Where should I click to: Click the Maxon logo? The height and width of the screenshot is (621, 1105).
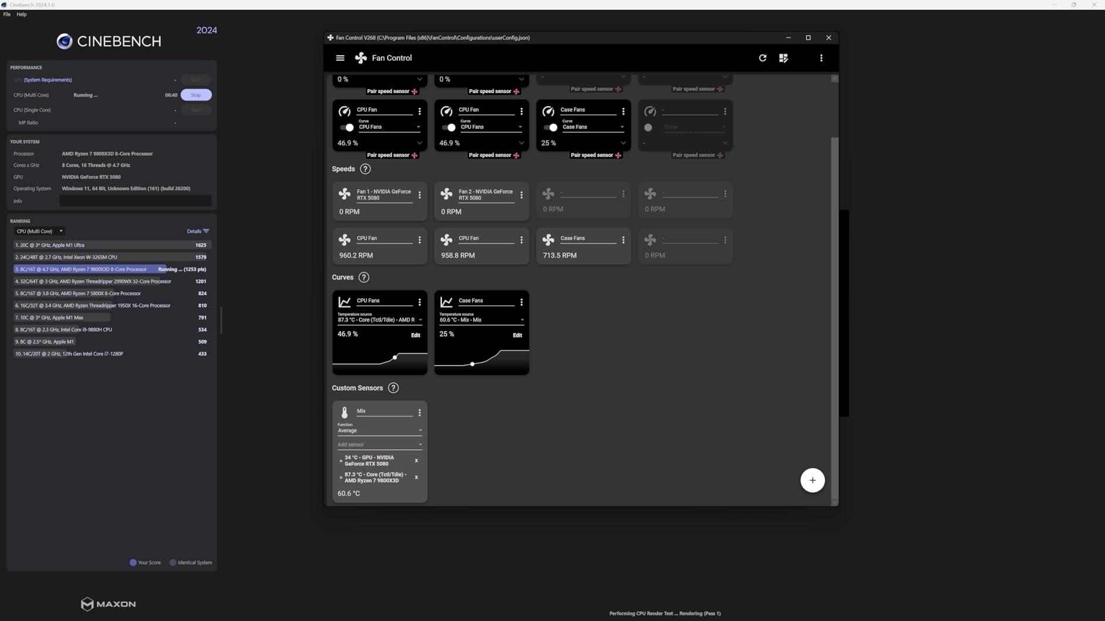coord(108,604)
